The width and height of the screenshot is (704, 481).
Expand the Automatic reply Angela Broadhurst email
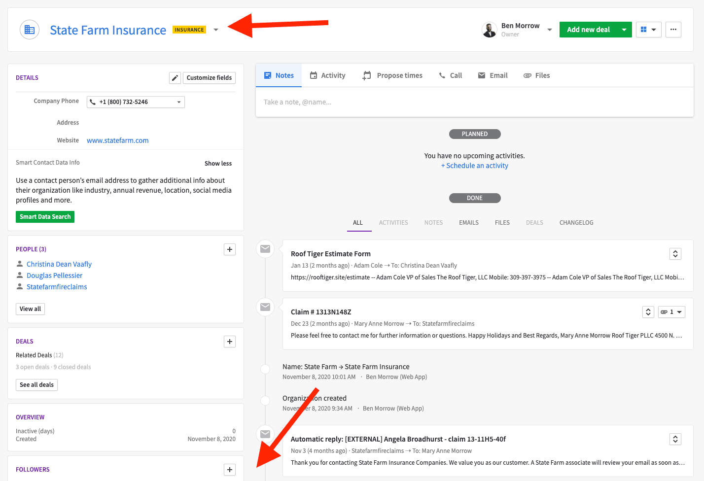[x=675, y=439]
